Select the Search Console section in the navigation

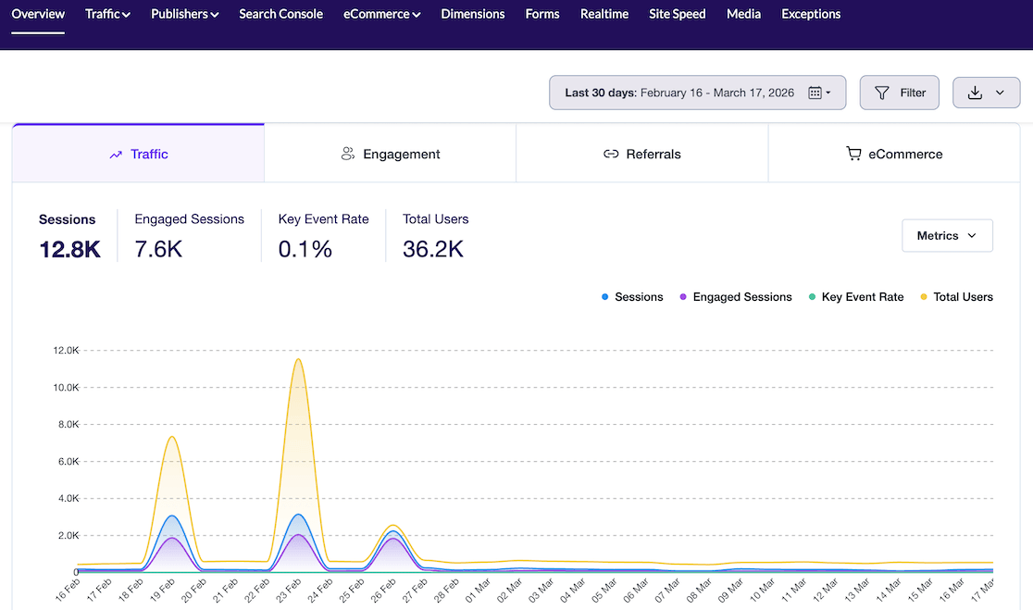(x=280, y=14)
